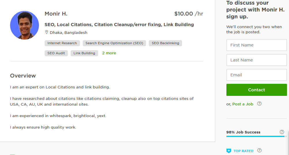Click into the Email field

tap(256, 75)
